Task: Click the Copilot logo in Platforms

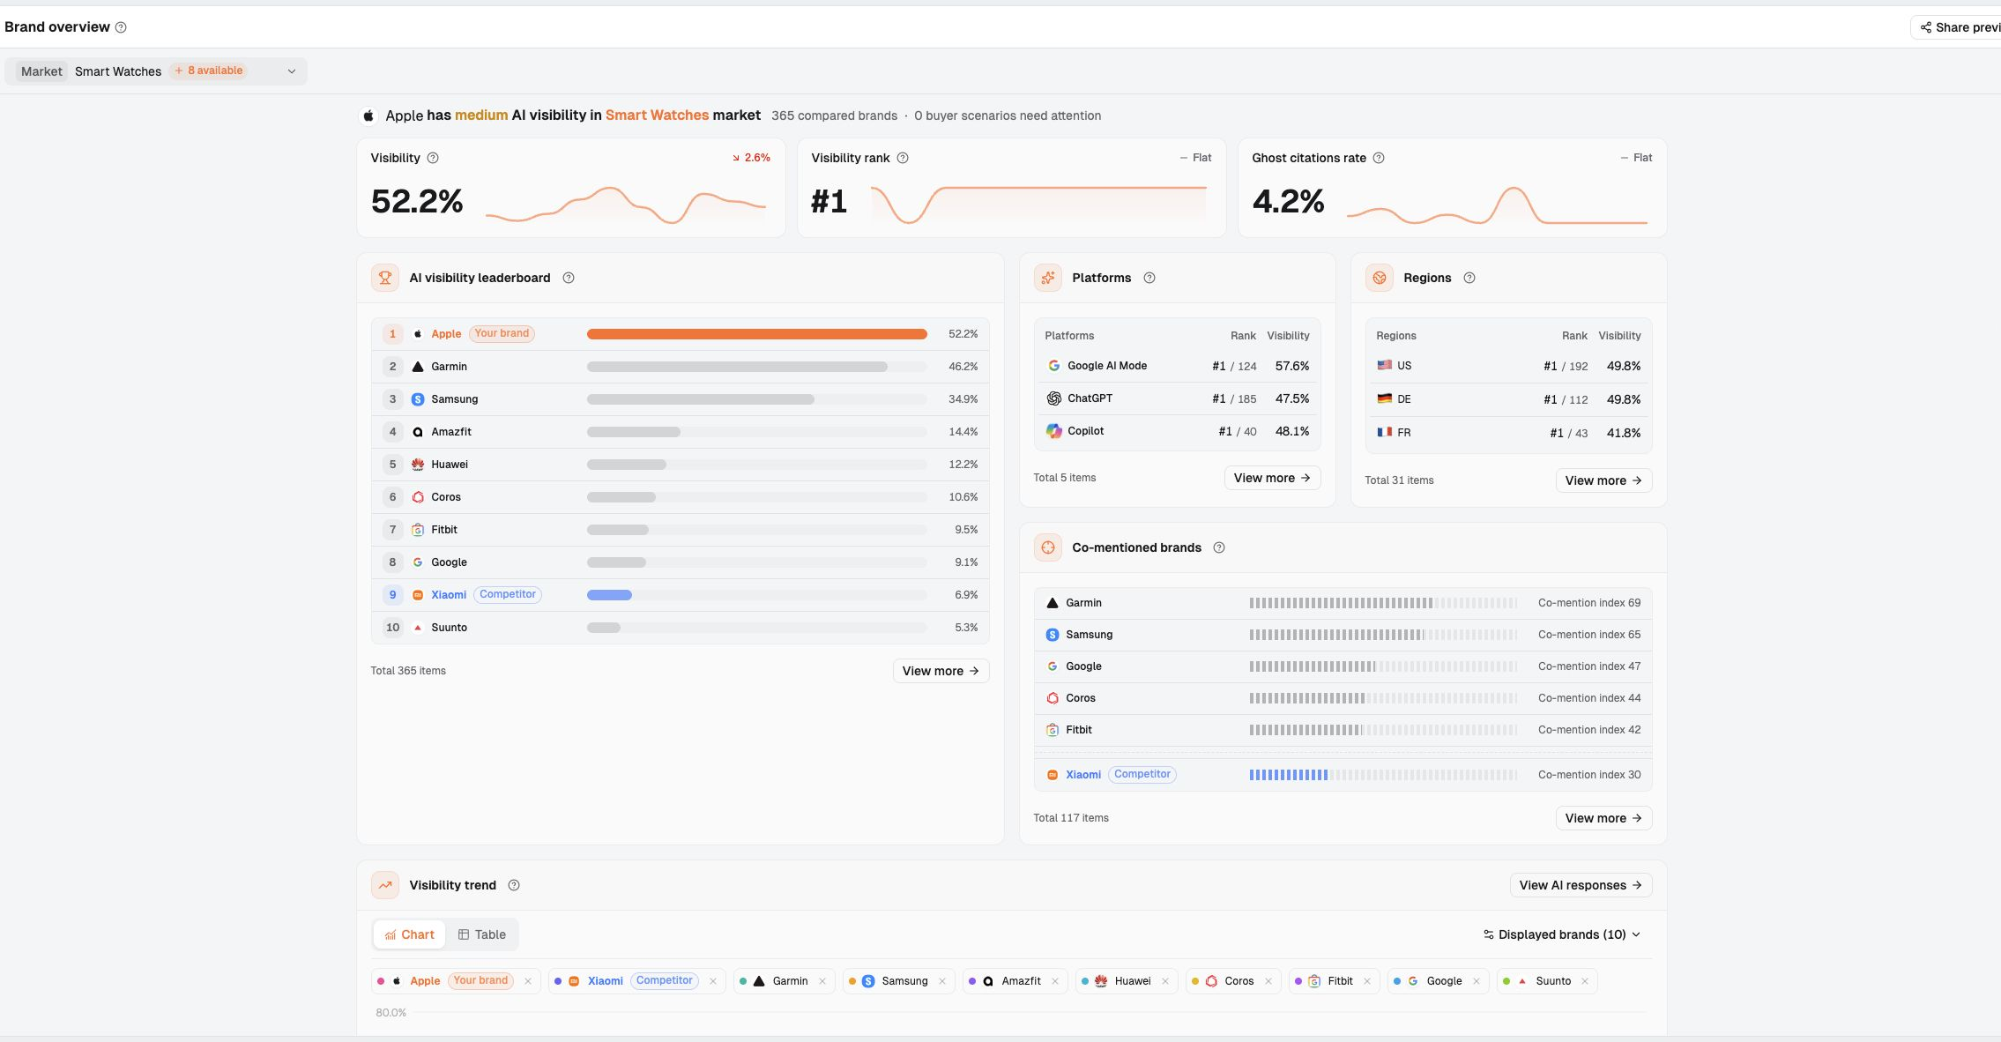Action: pyautogui.click(x=1053, y=431)
